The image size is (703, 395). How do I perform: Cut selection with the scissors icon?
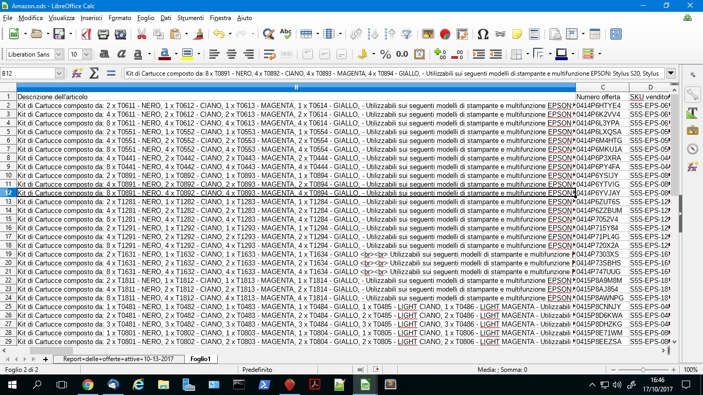pyautogui.click(x=142, y=34)
